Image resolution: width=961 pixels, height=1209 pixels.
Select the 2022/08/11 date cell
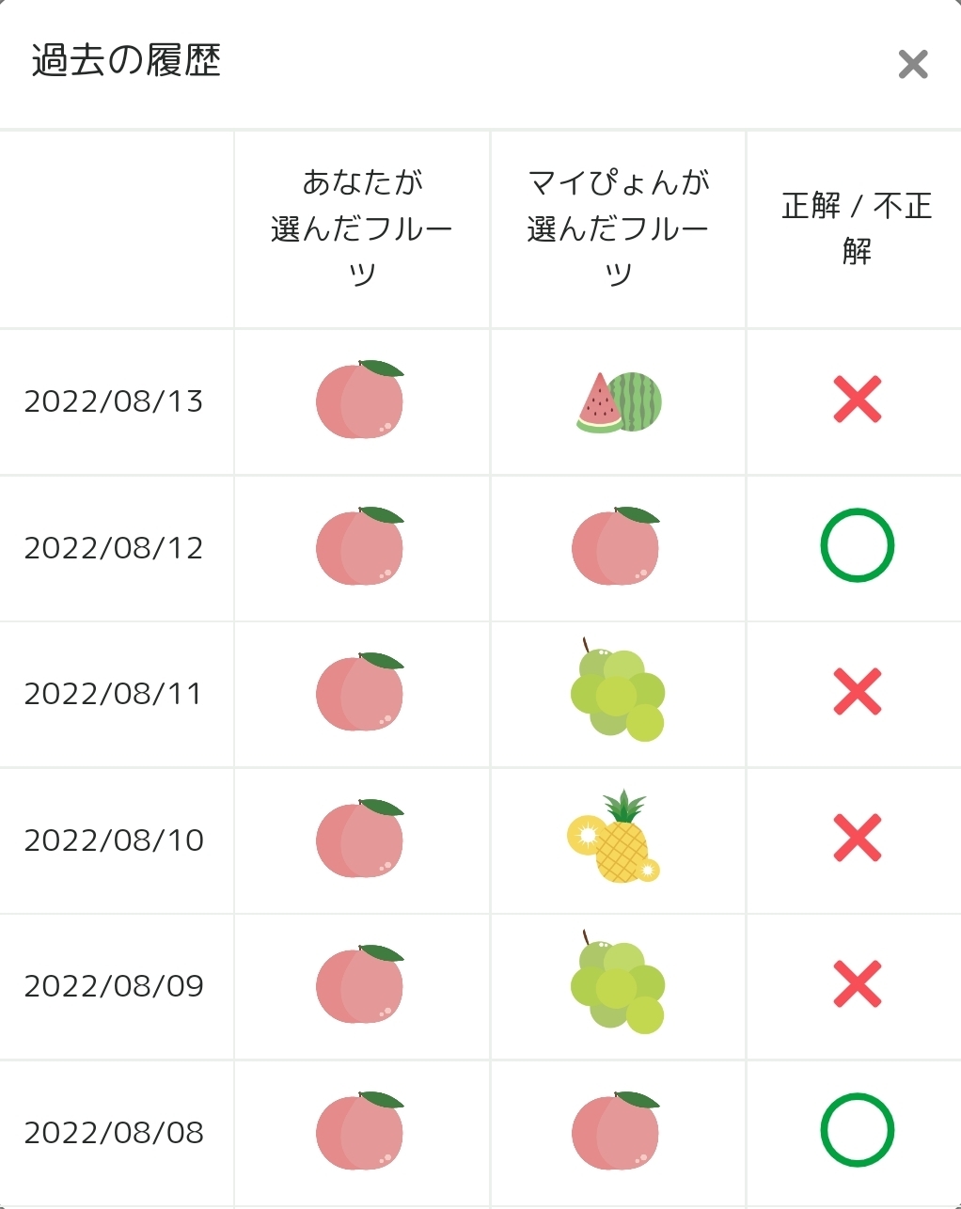(114, 694)
